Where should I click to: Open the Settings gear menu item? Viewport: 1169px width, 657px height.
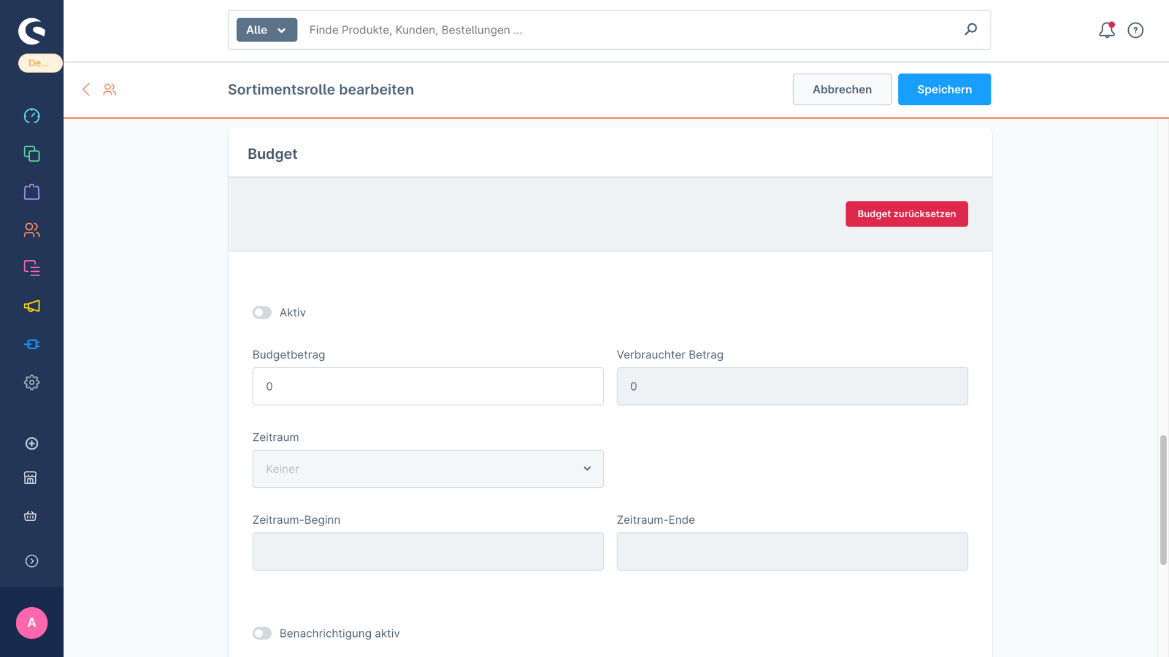[32, 382]
